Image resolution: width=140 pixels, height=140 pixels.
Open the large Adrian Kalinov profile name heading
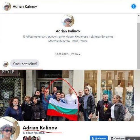tap(40, 128)
